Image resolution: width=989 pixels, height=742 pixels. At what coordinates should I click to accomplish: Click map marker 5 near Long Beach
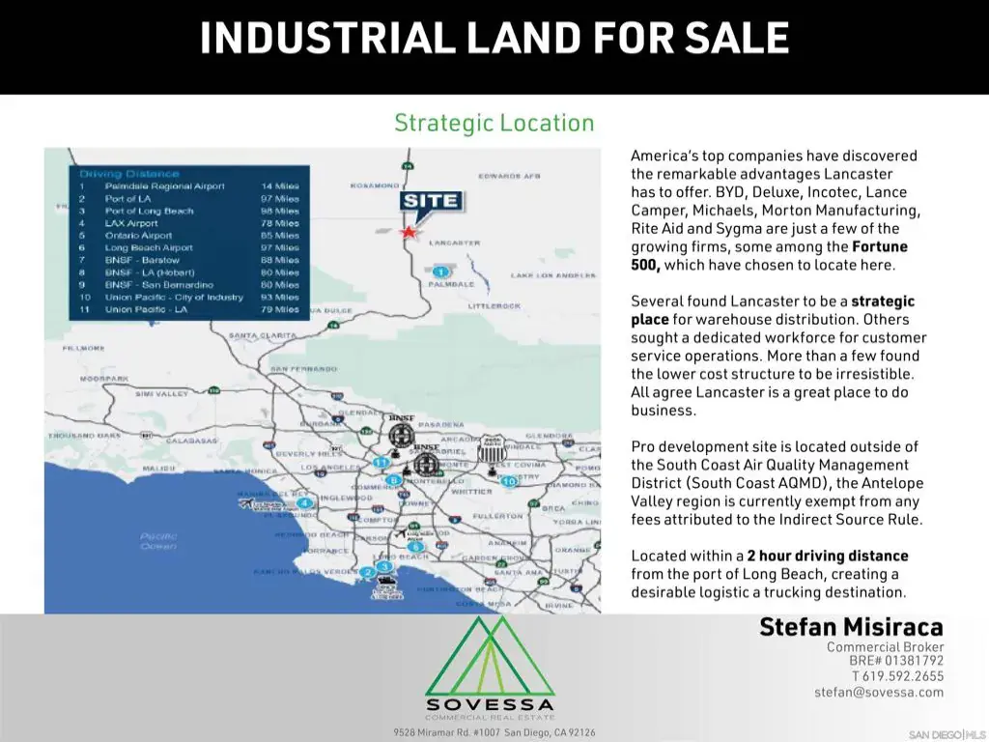tap(415, 547)
